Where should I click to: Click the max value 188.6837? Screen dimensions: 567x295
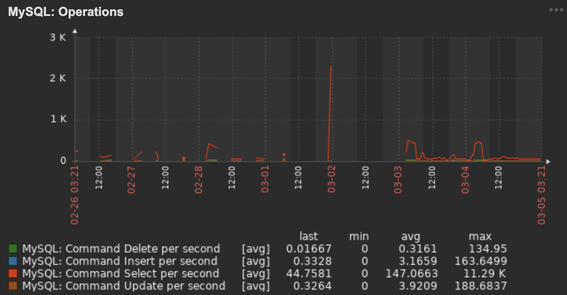[481, 286]
